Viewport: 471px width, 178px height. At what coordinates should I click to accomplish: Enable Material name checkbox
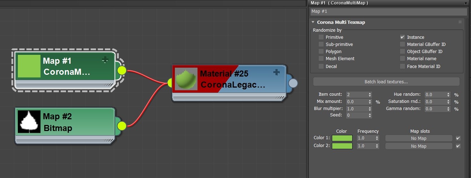click(x=402, y=58)
